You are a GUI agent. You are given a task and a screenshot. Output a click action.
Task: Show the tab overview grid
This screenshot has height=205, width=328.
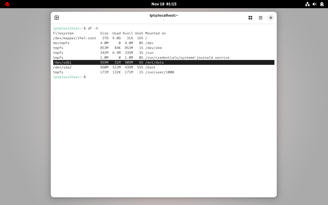(250, 18)
